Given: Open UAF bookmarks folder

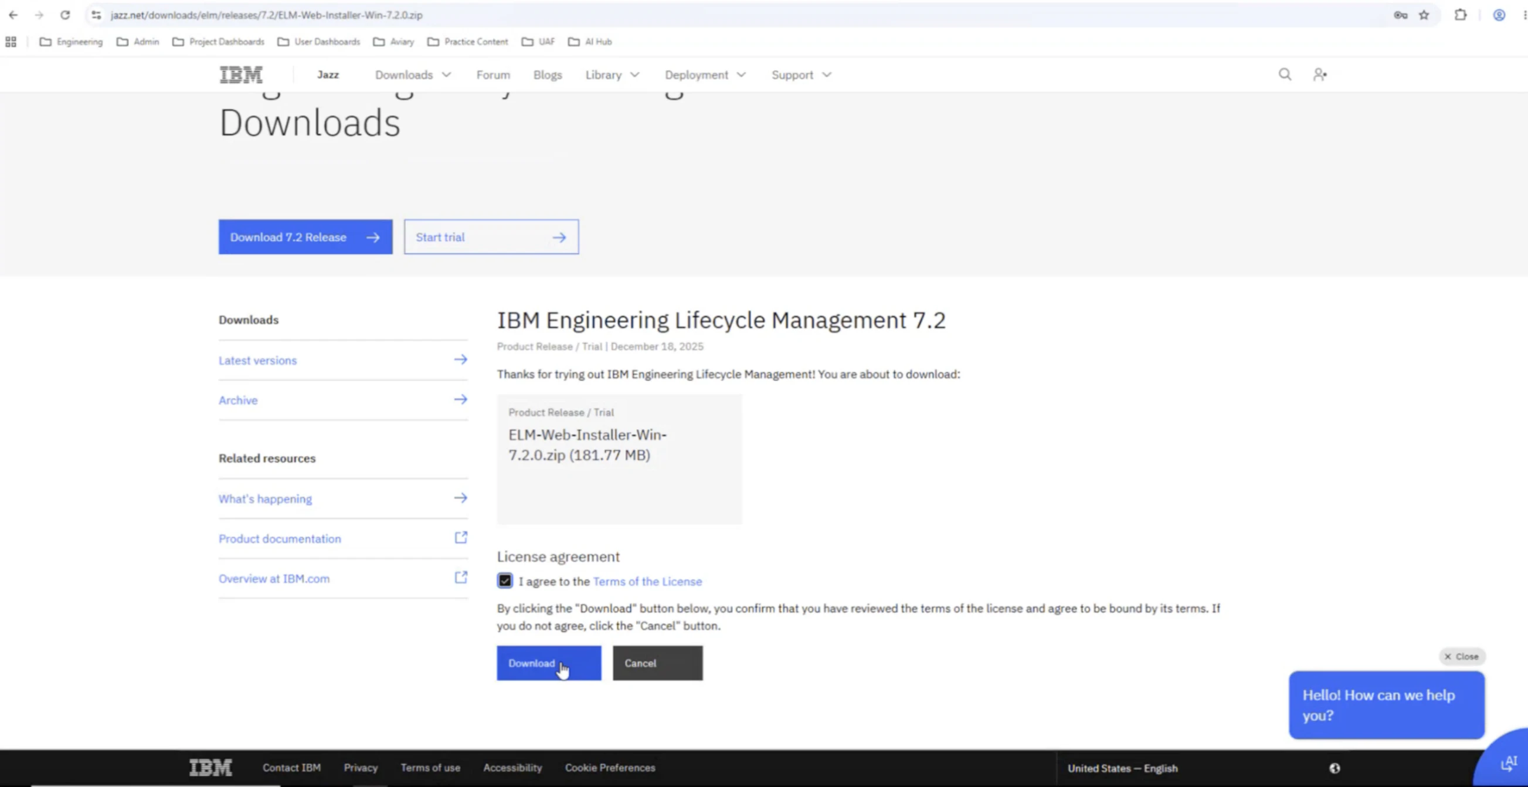Looking at the screenshot, I should pyautogui.click(x=538, y=42).
